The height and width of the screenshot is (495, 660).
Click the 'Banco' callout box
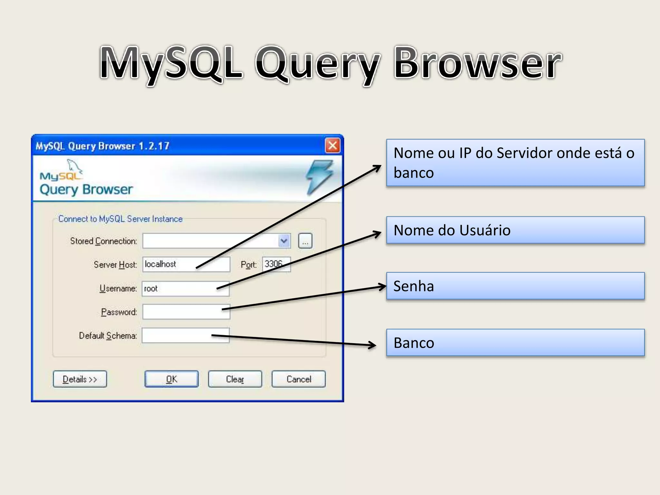tap(515, 343)
